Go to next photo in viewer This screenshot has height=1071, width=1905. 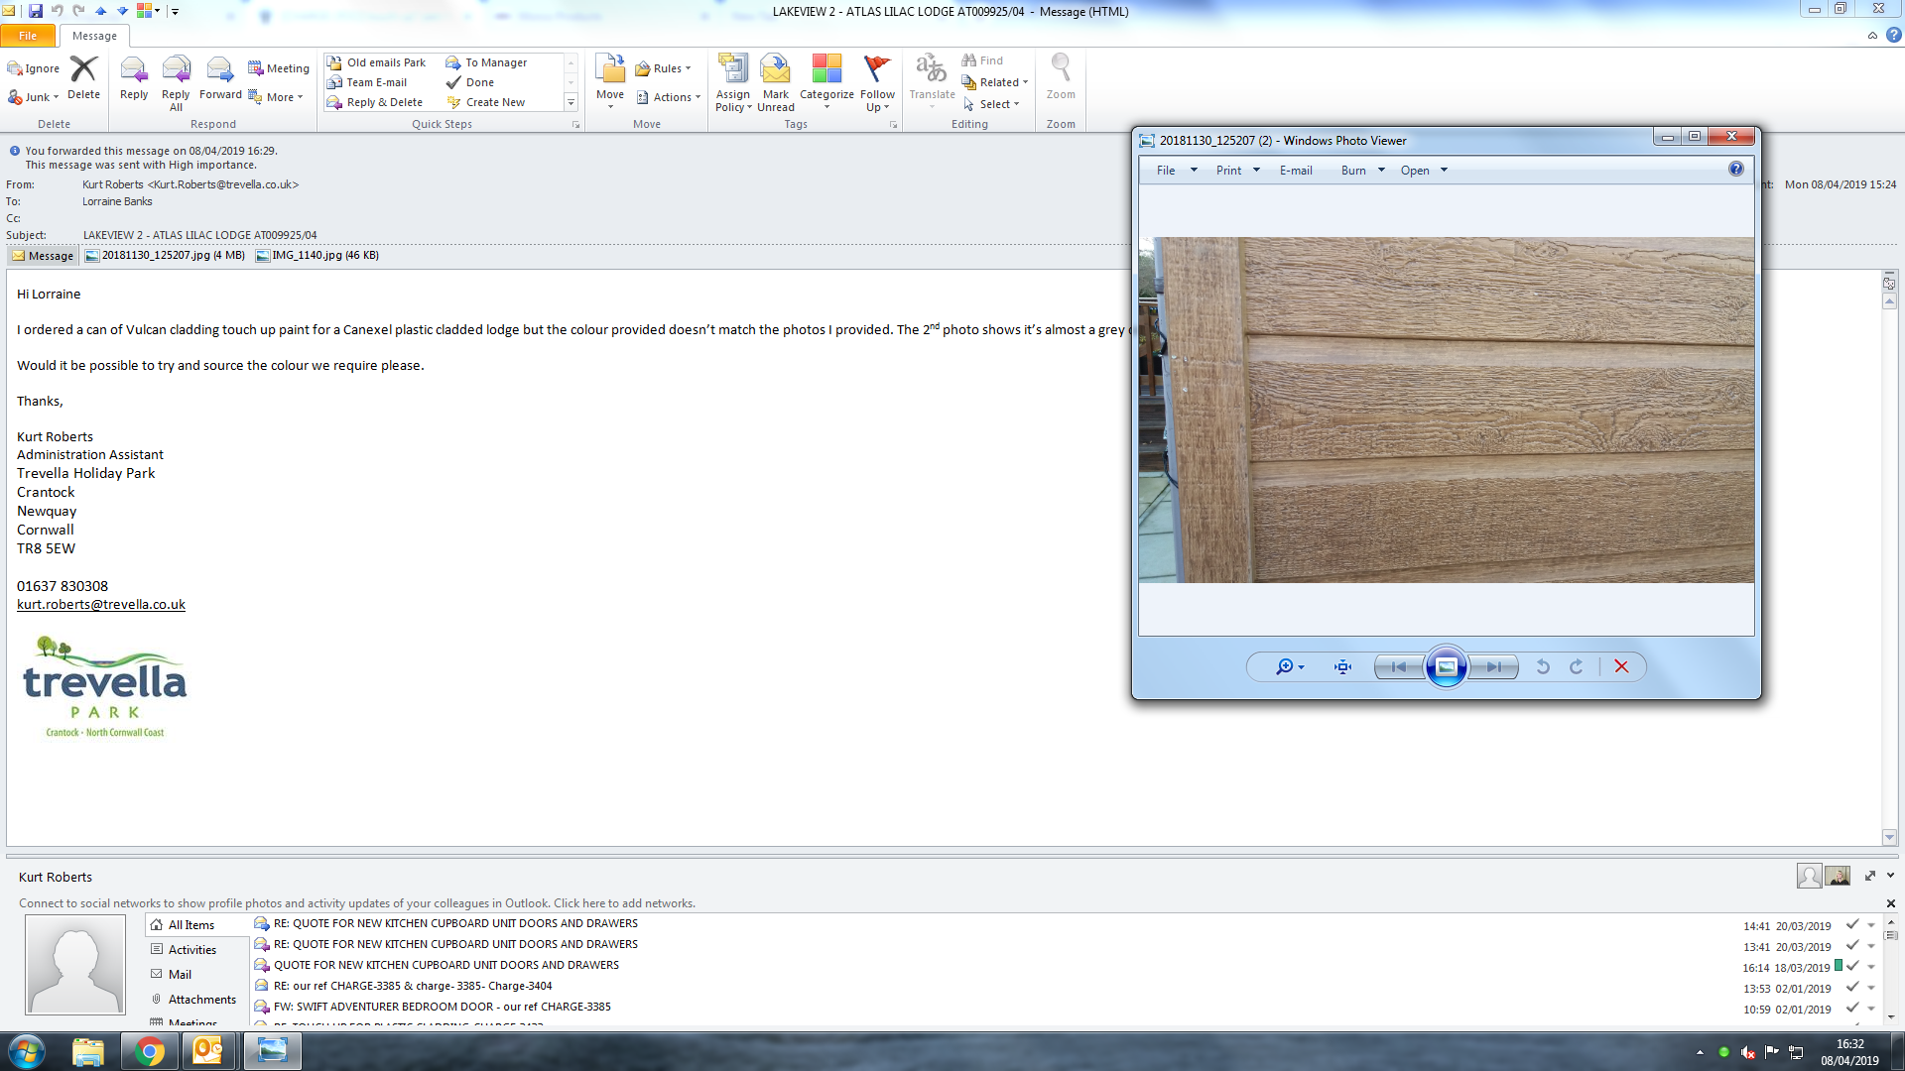[1493, 667]
